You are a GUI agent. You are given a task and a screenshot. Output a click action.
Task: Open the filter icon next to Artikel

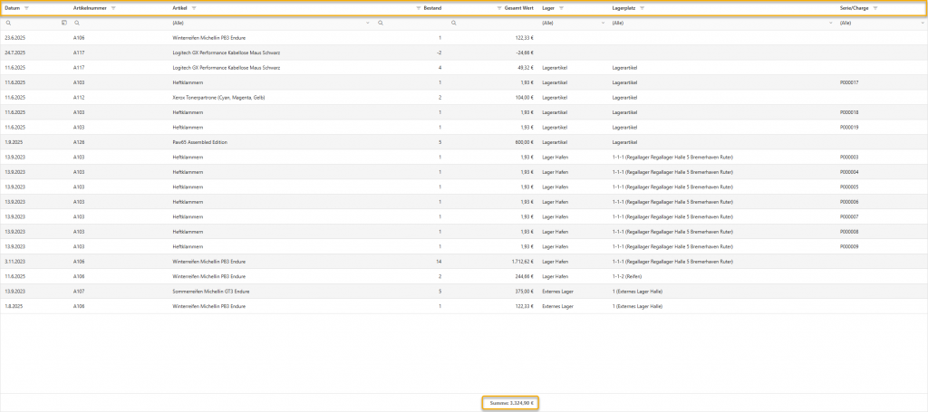pyautogui.click(x=194, y=8)
